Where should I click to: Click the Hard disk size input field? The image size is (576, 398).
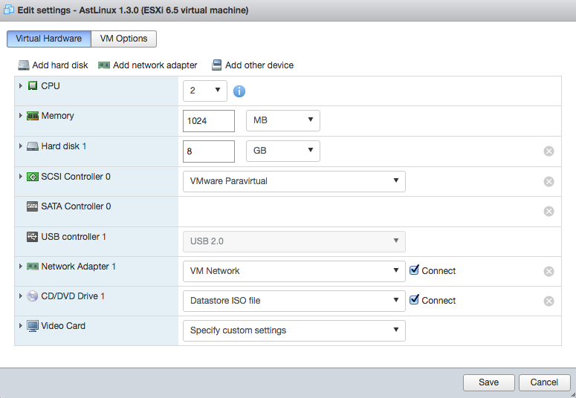pos(209,151)
